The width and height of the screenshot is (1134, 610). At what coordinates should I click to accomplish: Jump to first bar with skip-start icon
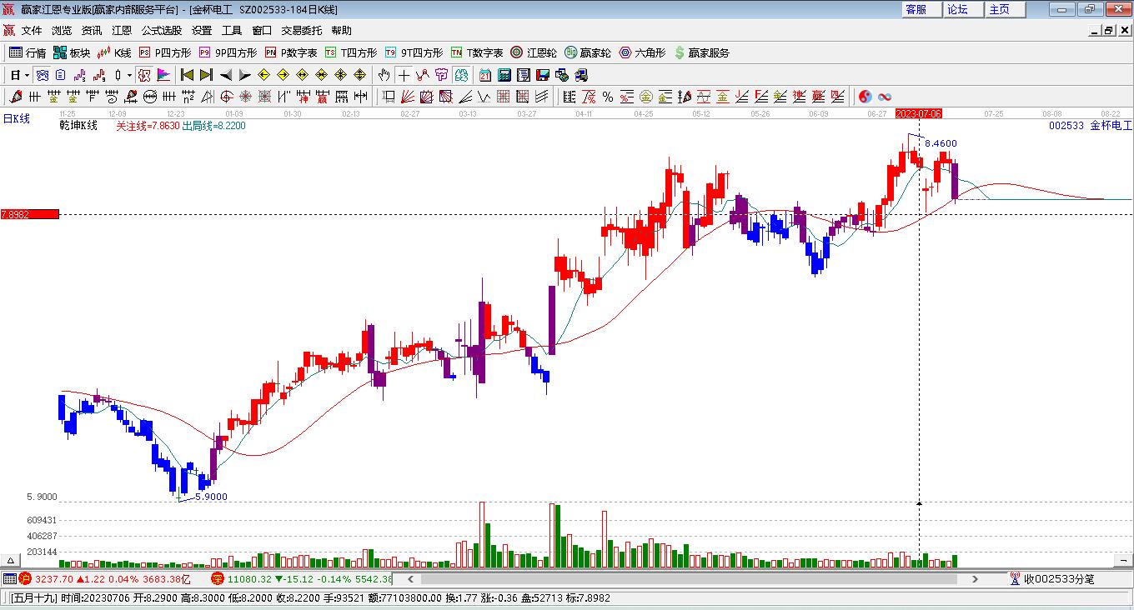(x=187, y=75)
